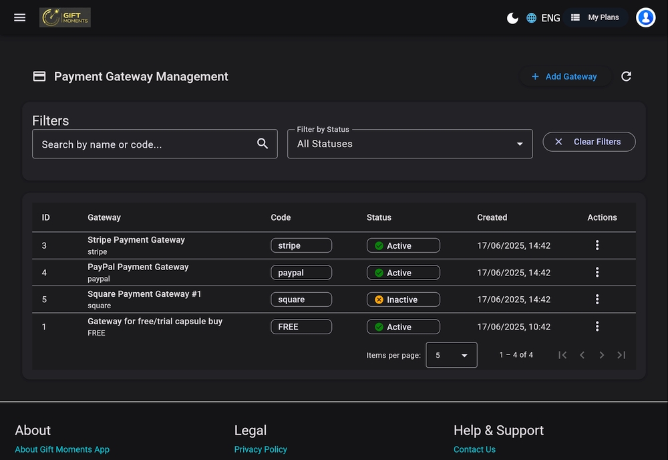Change the items per page dropdown
Image resolution: width=668 pixels, height=460 pixels.
pos(451,356)
